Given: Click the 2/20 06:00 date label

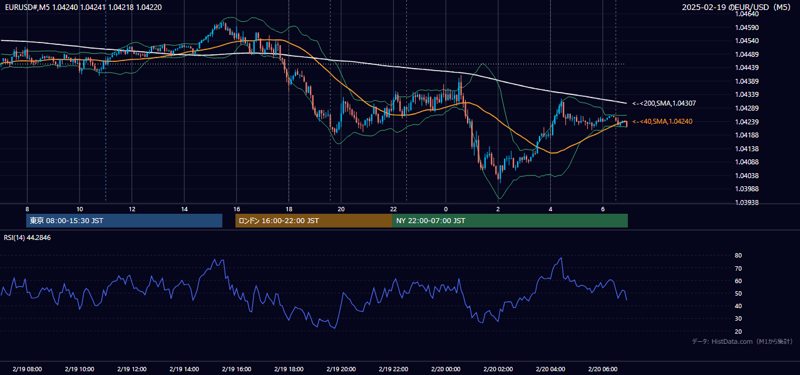Looking at the screenshot, I should pyautogui.click(x=602, y=369).
